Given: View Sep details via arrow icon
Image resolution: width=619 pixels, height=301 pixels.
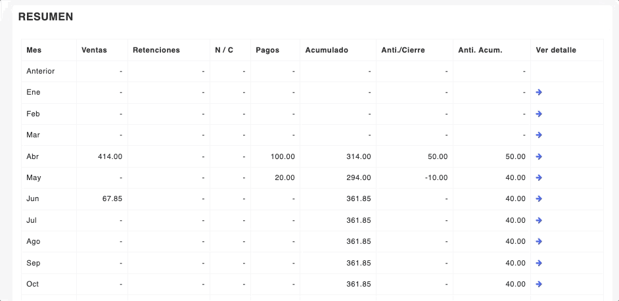Looking at the screenshot, I should (539, 263).
